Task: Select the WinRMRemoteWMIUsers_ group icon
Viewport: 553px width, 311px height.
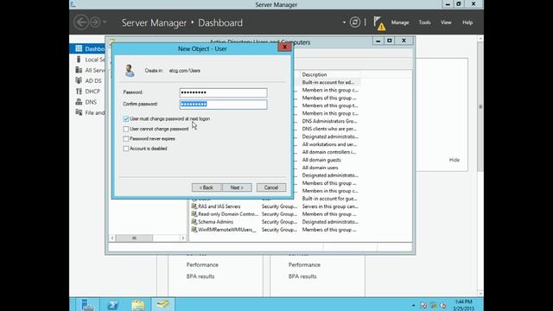Action: tap(194, 229)
